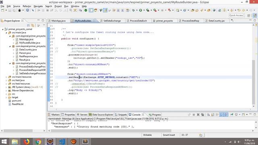Toggle Show Console When Standard Out Changes
The width and height of the screenshot is (258, 145).
click(222, 114)
